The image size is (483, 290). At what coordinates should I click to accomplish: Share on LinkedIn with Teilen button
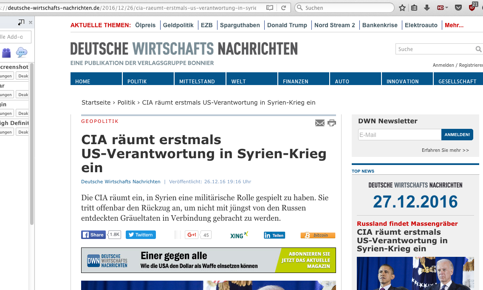pyautogui.click(x=274, y=235)
